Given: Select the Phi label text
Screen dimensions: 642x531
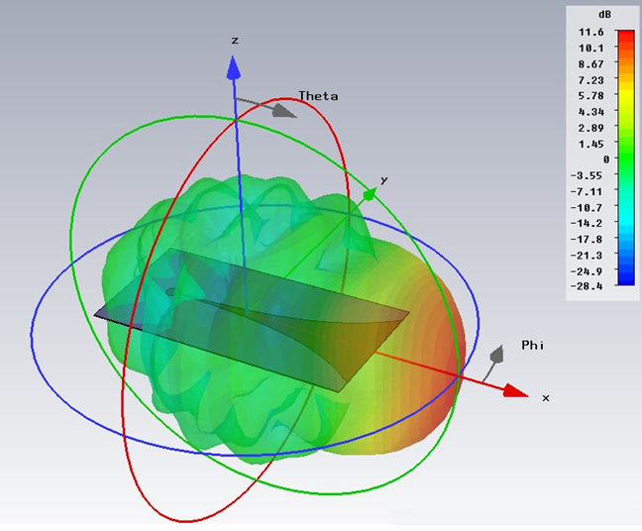Looking at the screenshot, I should 532,346.
